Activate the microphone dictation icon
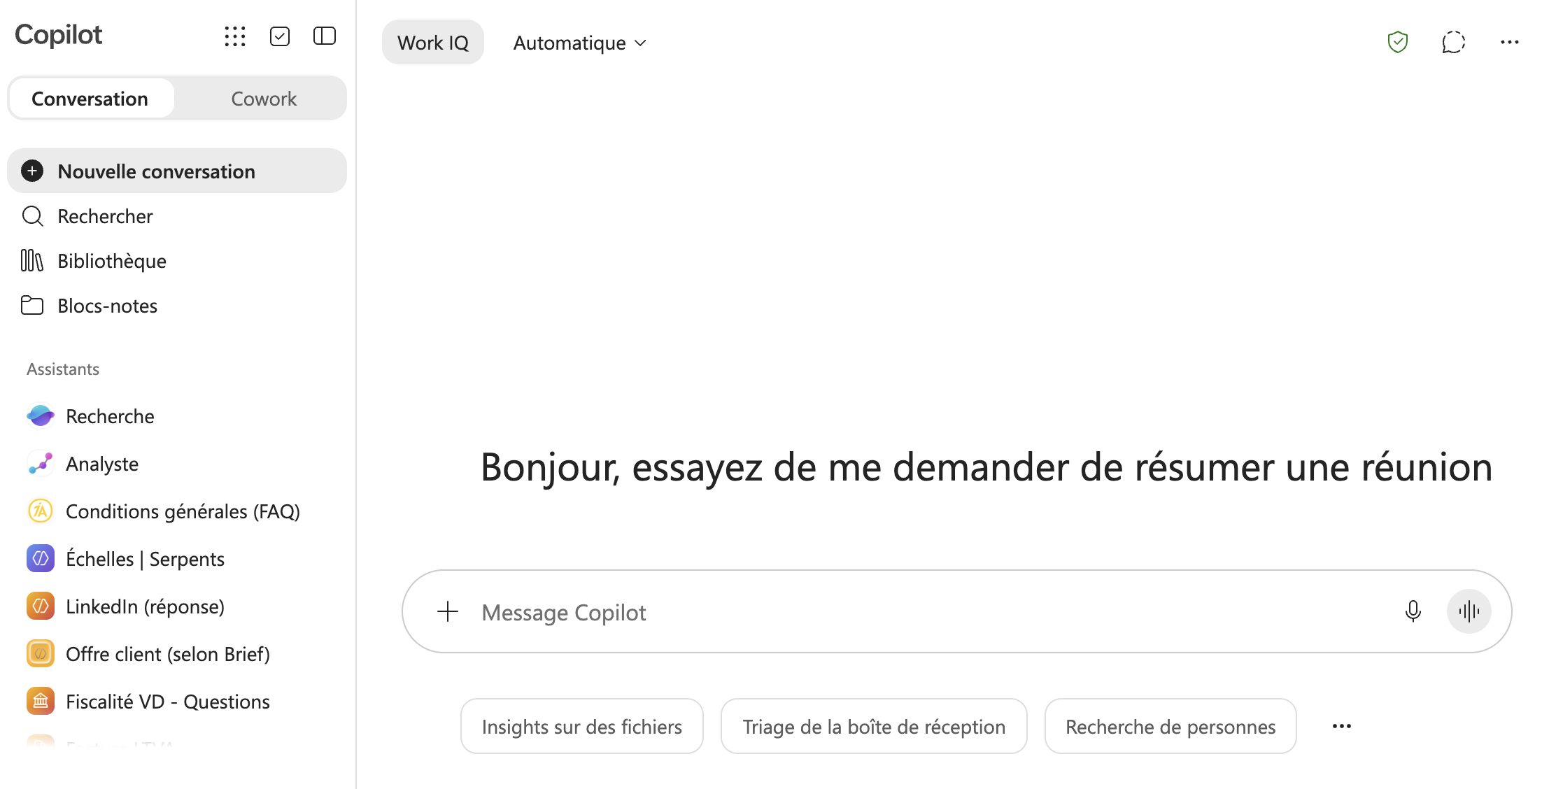Image resolution: width=1542 pixels, height=789 pixels. click(x=1413, y=611)
